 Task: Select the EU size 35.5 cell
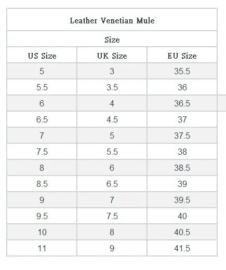[x=182, y=71]
